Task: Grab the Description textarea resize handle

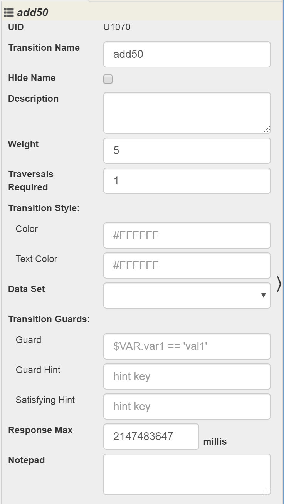Action: [267, 130]
